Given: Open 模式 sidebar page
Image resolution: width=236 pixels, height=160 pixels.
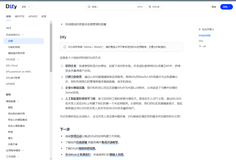Looking at the screenshot, I should tap(10, 138).
